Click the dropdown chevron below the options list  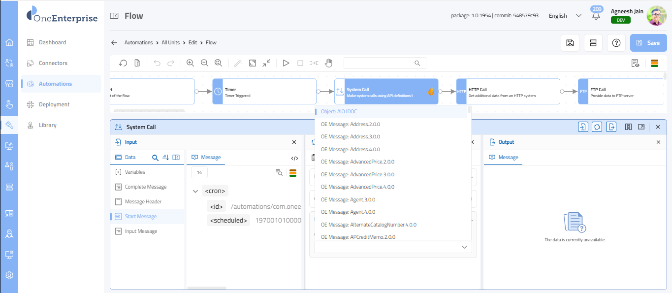[464, 247]
